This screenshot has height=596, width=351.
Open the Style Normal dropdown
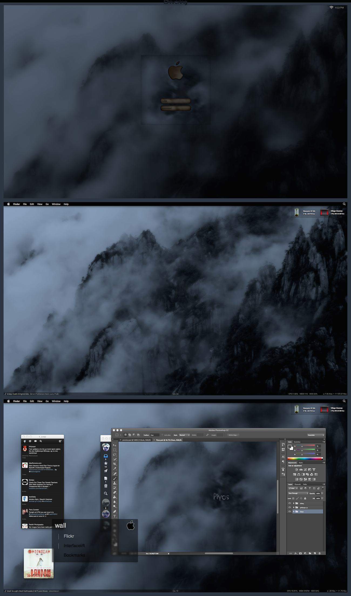click(184, 435)
